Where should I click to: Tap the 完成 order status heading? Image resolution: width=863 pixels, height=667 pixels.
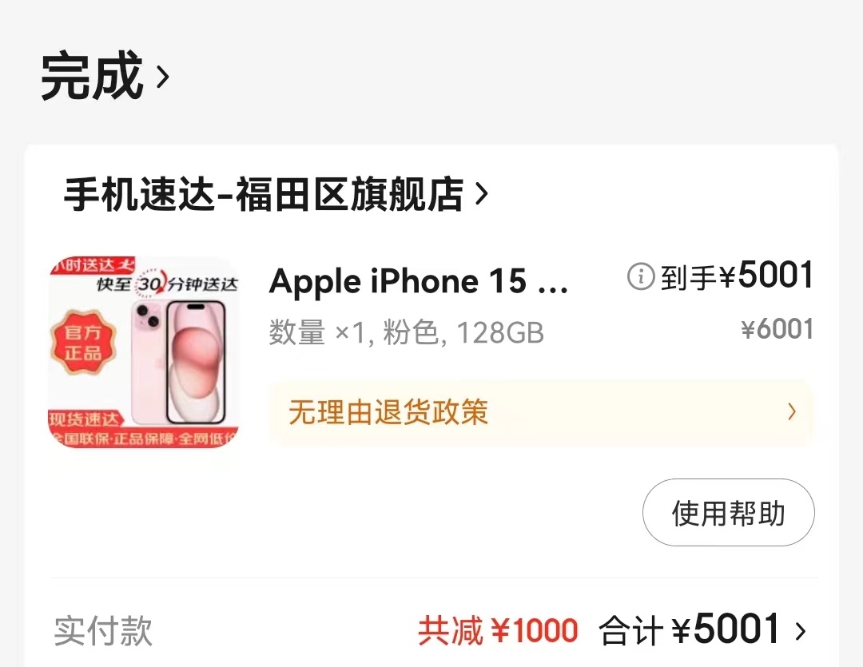click(92, 76)
